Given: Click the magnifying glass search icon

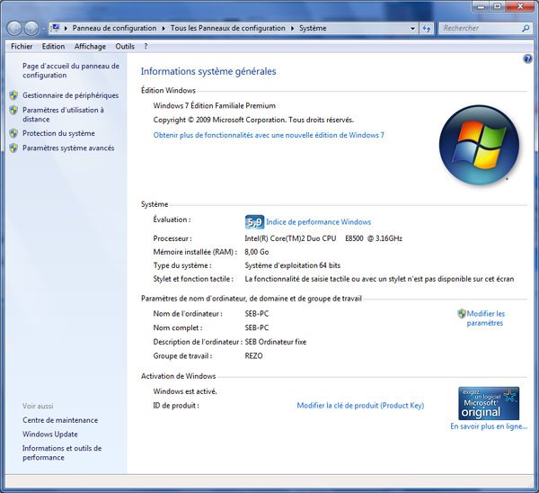Looking at the screenshot, I should (x=526, y=29).
